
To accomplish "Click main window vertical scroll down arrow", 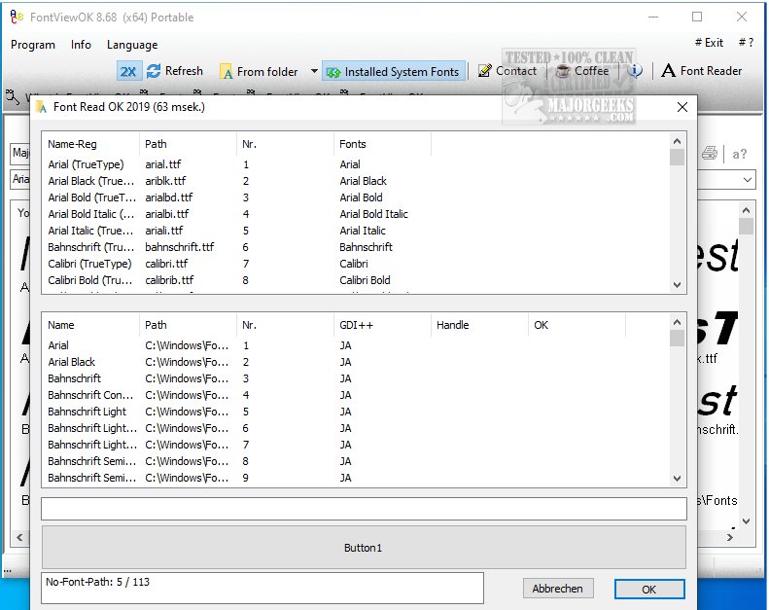I will (746, 521).
